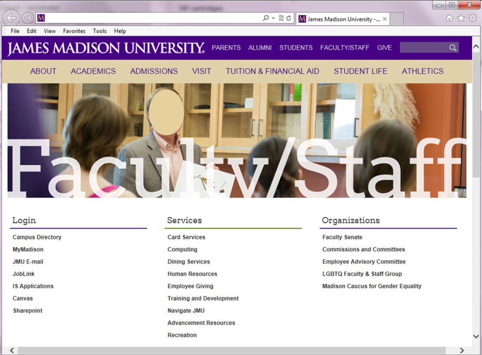Screen dimensions: 482x355
Task: Open Tuition & Financial Aid
Action: 272,71
